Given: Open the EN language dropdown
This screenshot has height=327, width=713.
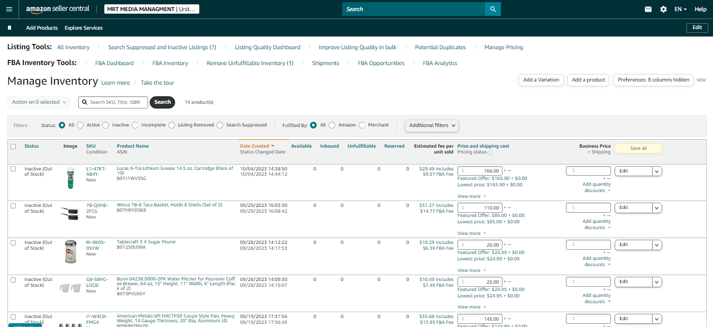Looking at the screenshot, I should point(680,10).
